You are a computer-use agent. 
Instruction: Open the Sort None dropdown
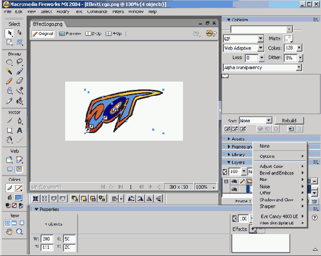269,121
